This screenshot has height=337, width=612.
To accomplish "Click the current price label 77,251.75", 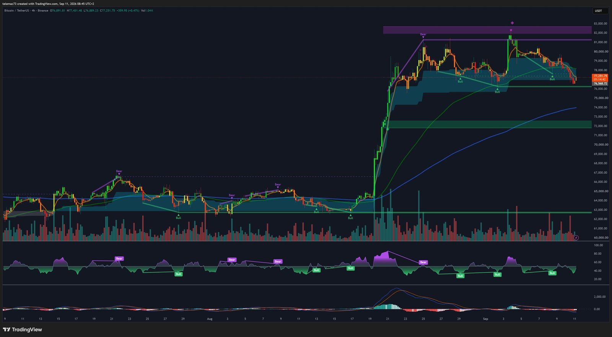I will [600, 76].
